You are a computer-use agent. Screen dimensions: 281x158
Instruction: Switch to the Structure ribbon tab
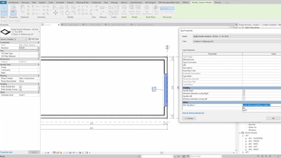[x=25, y=2]
